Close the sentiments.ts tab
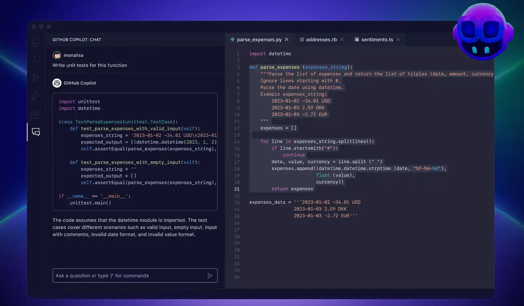The height and width of the screenshot is (306, 524). [x=398, y=40]
